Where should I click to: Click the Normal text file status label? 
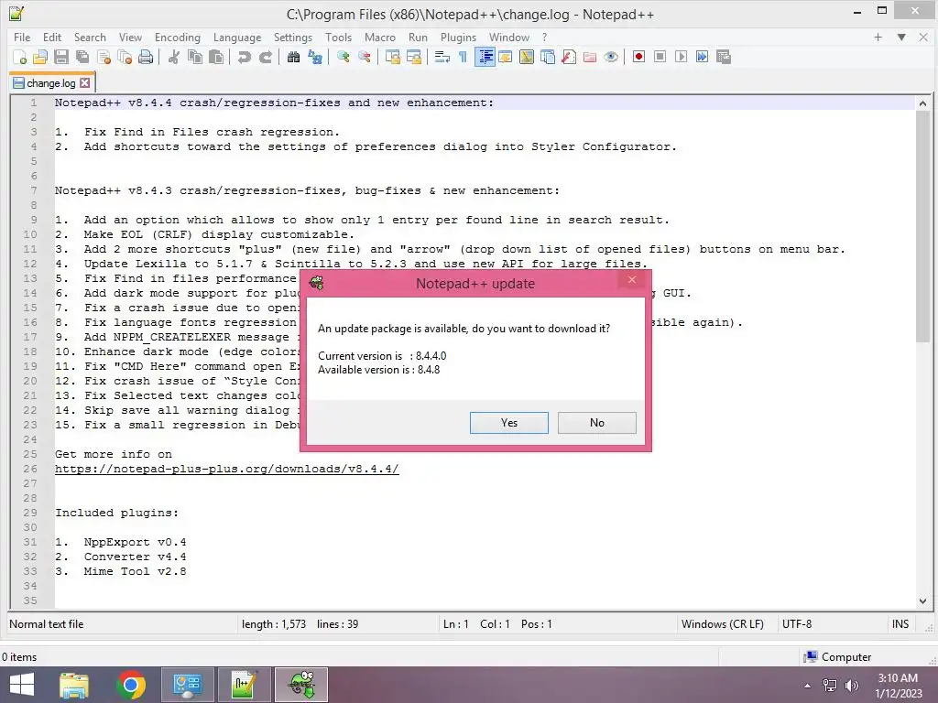click(x=47, y=624)
